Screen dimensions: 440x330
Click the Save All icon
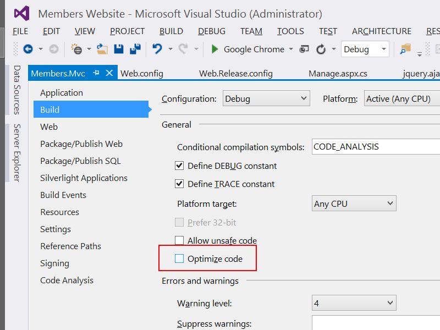point(135,49)
